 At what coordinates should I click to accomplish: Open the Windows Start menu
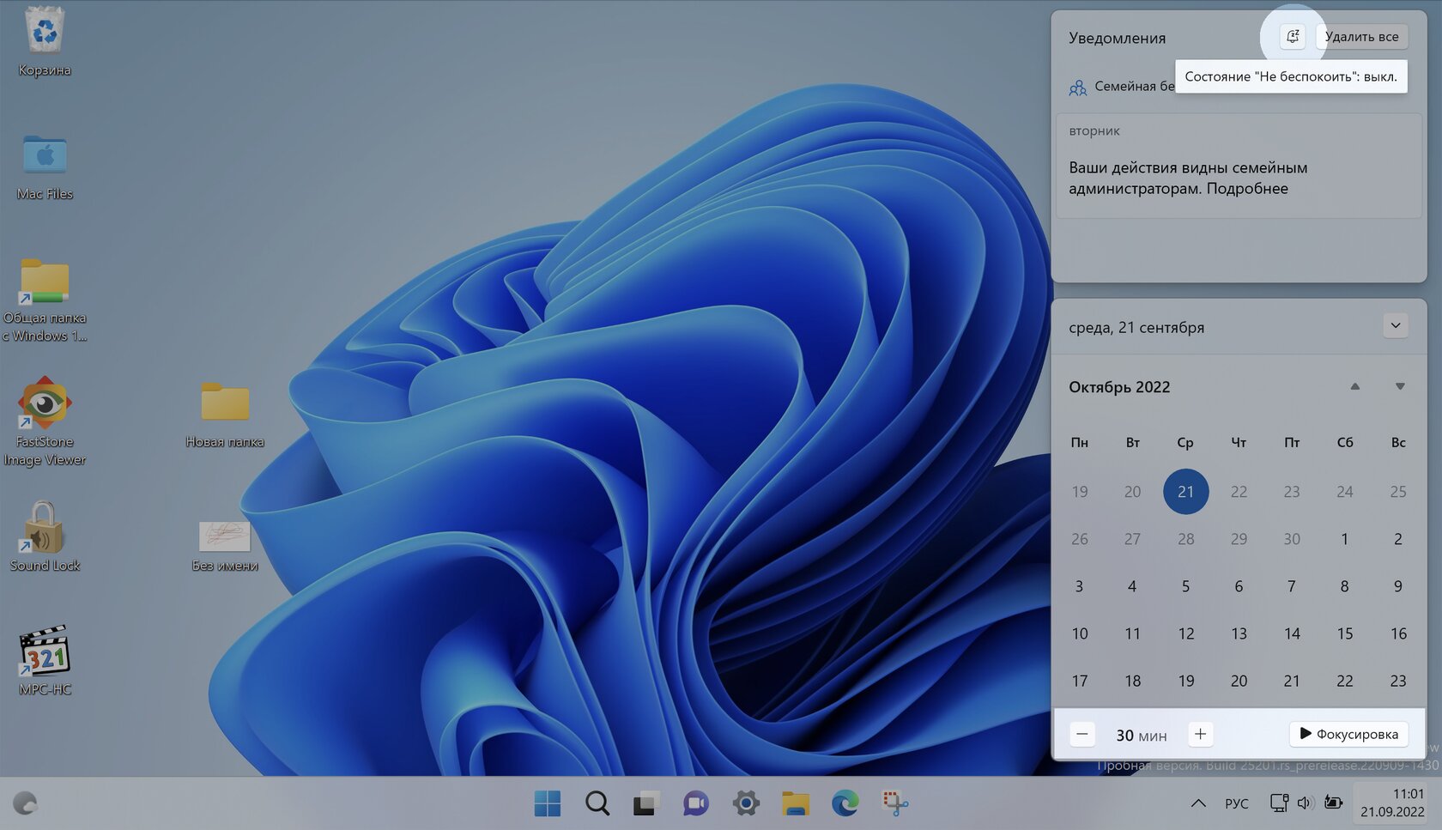(547, 803)
